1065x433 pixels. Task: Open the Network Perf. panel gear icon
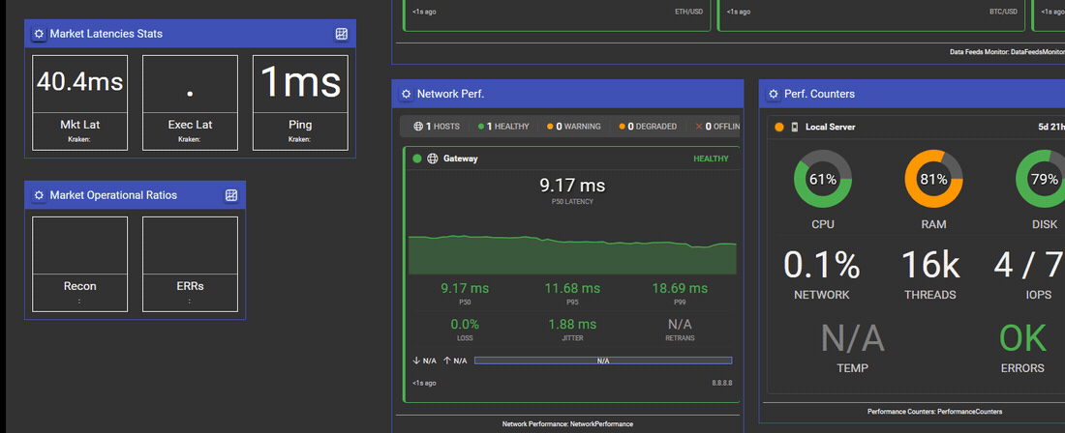click(x=407, y=94)
